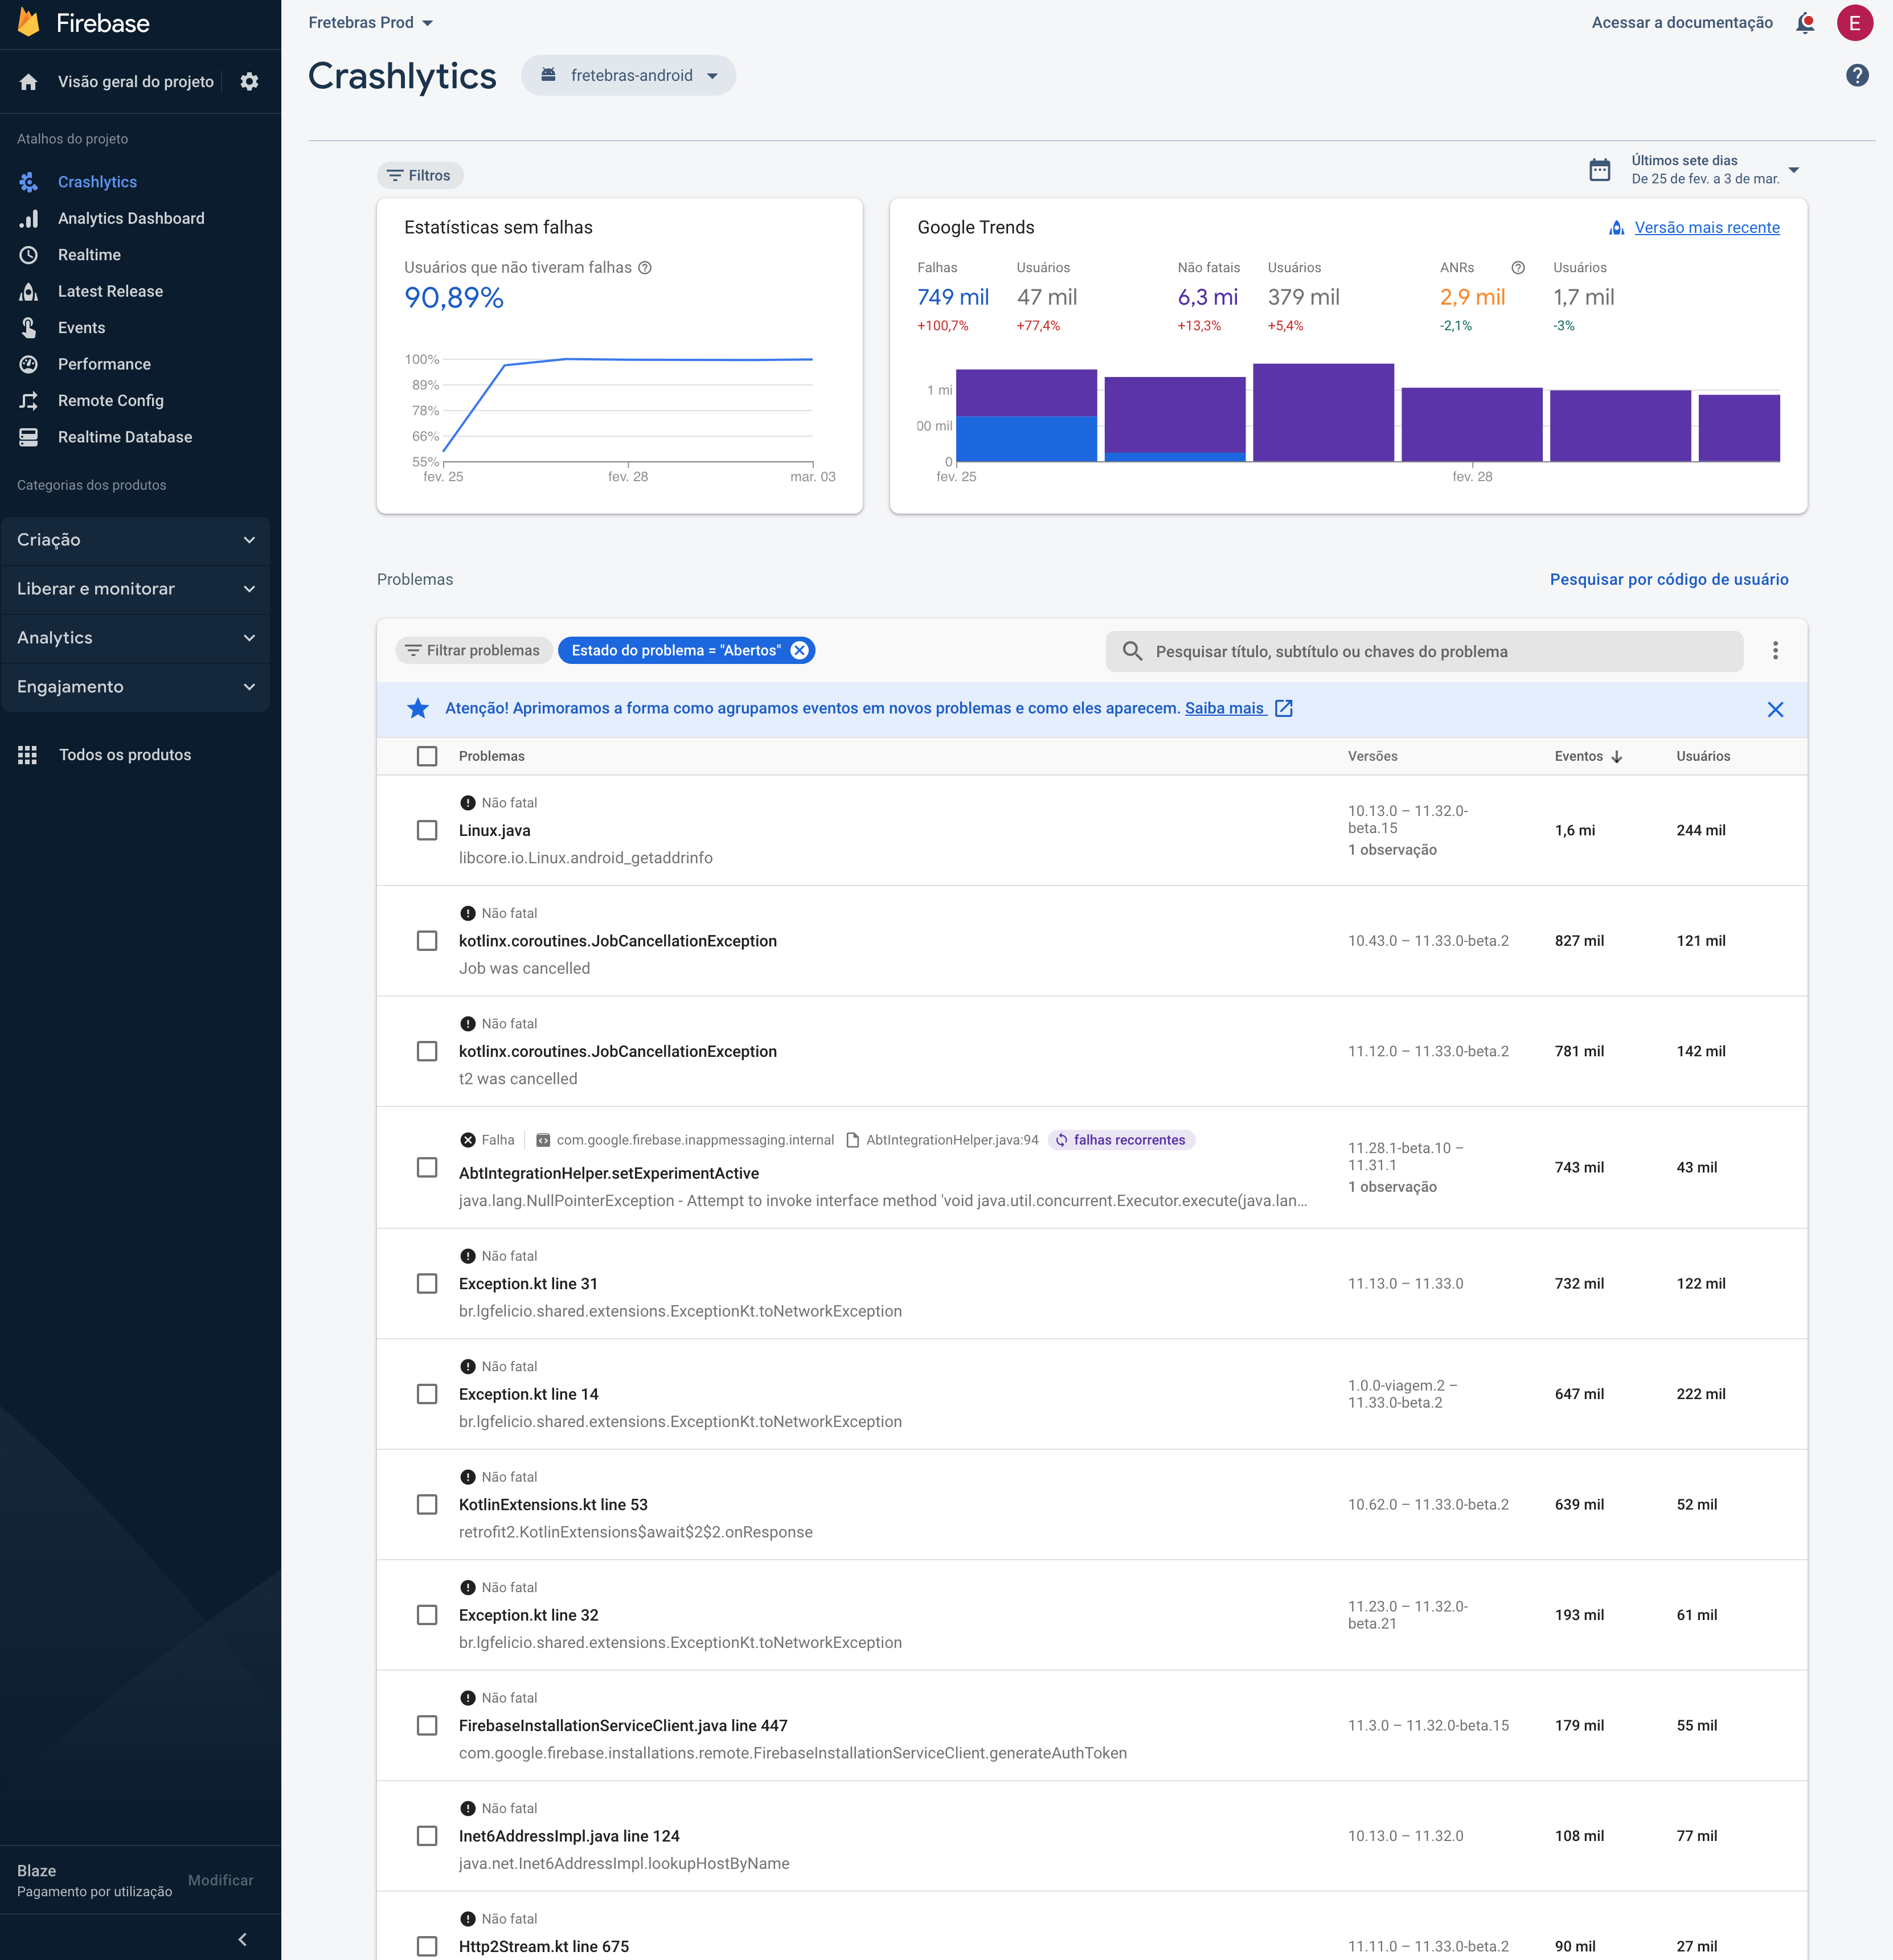The width and height of the screenshot is (1893, 1960).
Task: Check the FirebaseInstallationServiceClient issue checkbox
Action: coord(427,1726)
